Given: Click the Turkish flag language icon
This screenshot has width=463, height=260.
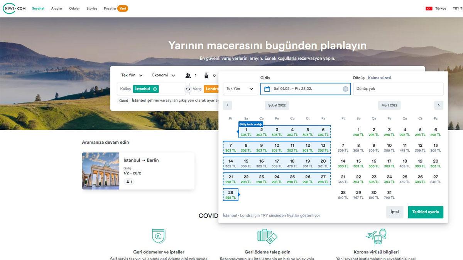Looking at the screenshot, I should tap(429, 8).
